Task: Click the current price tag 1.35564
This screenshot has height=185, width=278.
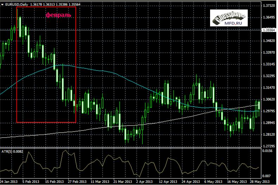Action: [269, 30]
